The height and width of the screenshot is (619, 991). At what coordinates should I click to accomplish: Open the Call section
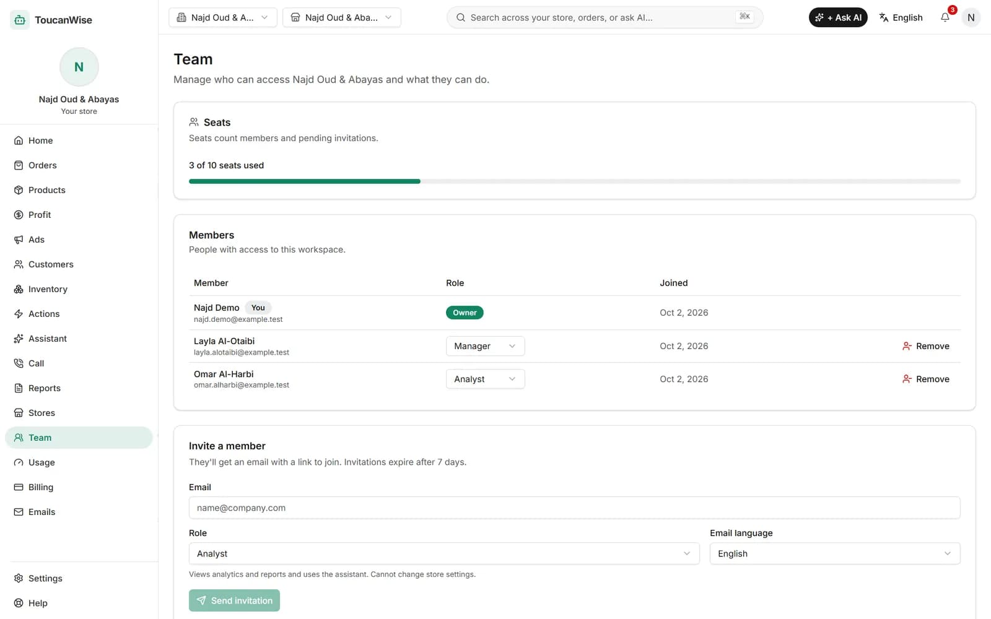click(x=79, y=363)
